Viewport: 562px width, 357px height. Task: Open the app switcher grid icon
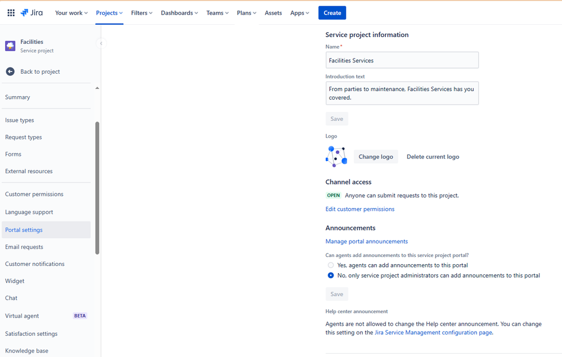pos(11,13)
